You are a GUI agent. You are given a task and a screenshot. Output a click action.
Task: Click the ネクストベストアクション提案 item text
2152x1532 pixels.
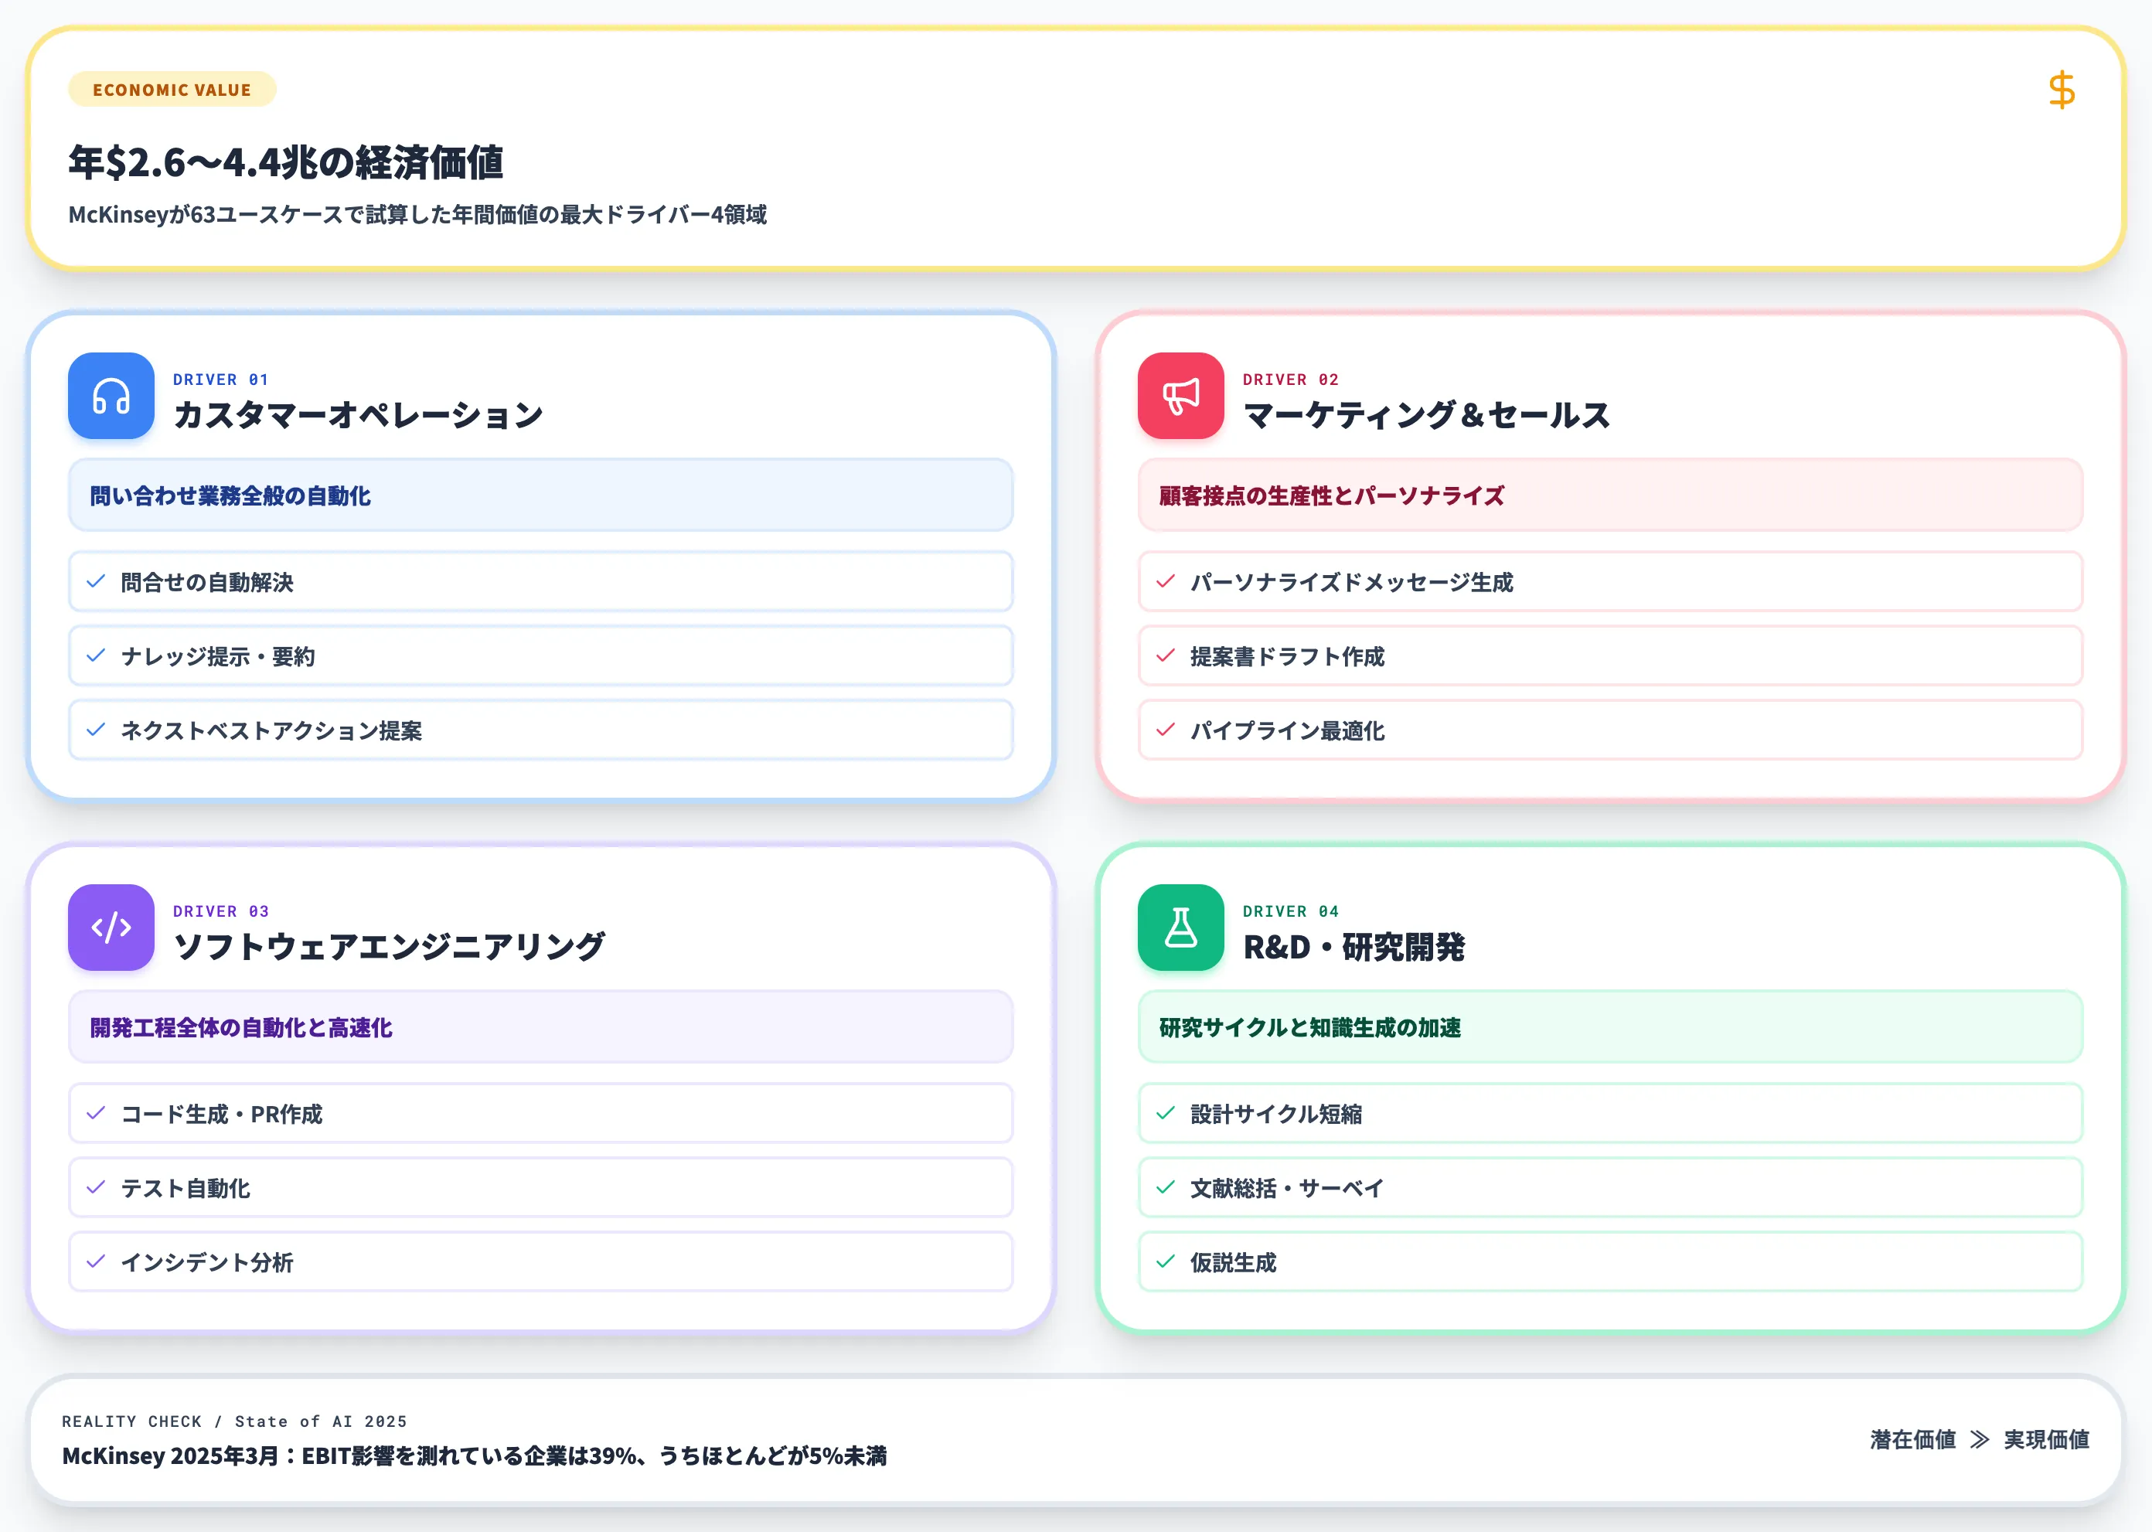272,730
